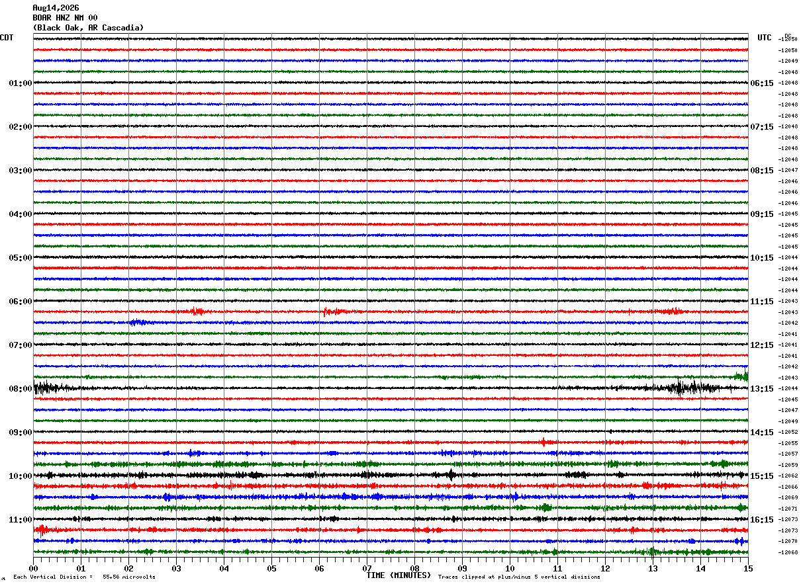The width and height of the screenshot is (801, 586).
Task: Click the DC value "-12055"
Action: pyautogui.click(x=788, y=443)
